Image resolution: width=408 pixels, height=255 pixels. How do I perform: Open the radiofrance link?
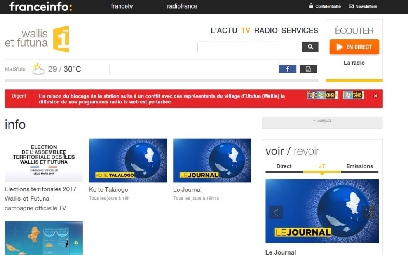(182, 6)
